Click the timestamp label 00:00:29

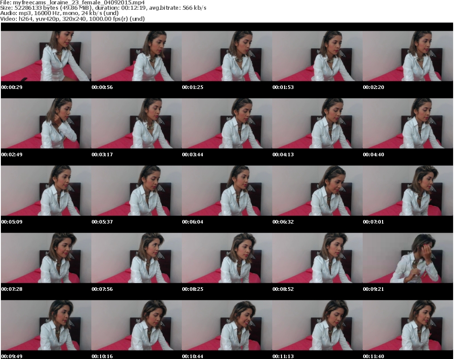12,87
